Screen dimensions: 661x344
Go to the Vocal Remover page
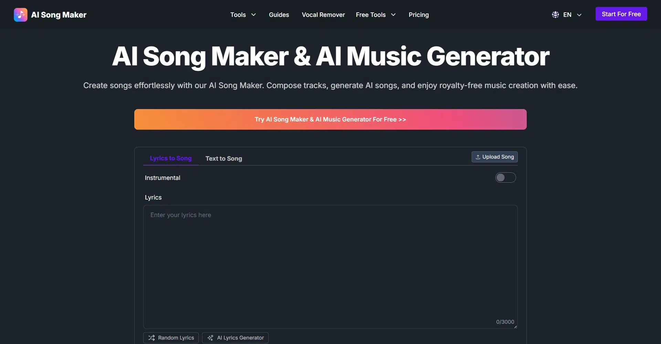tap(323, 15)
